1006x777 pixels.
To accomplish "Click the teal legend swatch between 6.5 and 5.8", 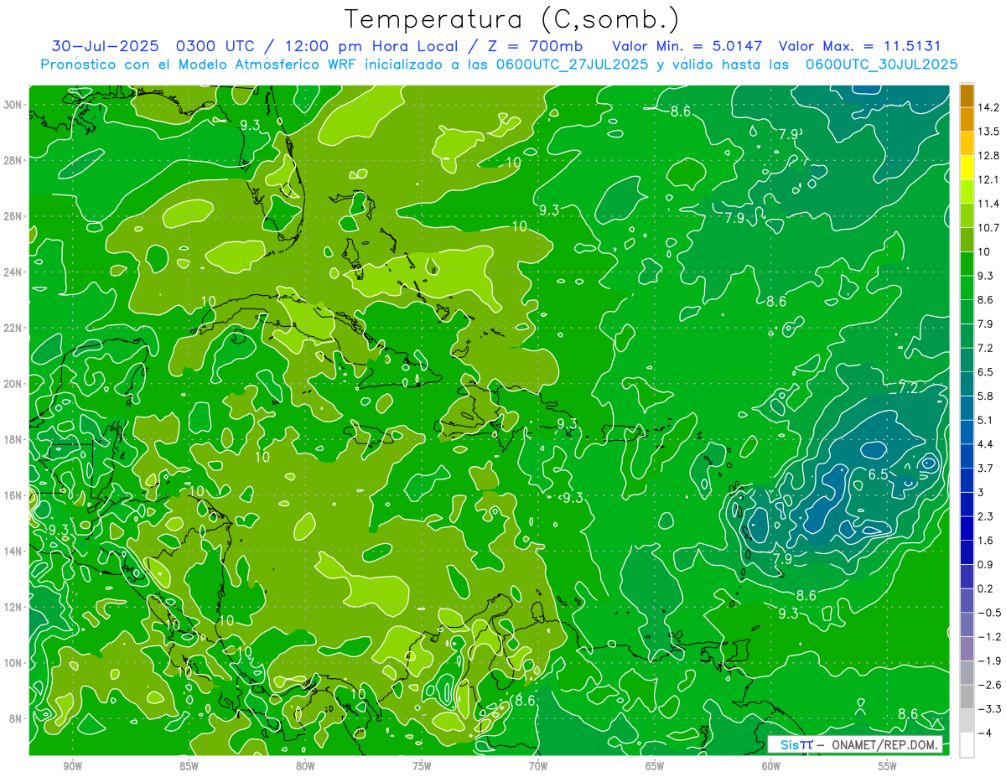I will point(967,384).
